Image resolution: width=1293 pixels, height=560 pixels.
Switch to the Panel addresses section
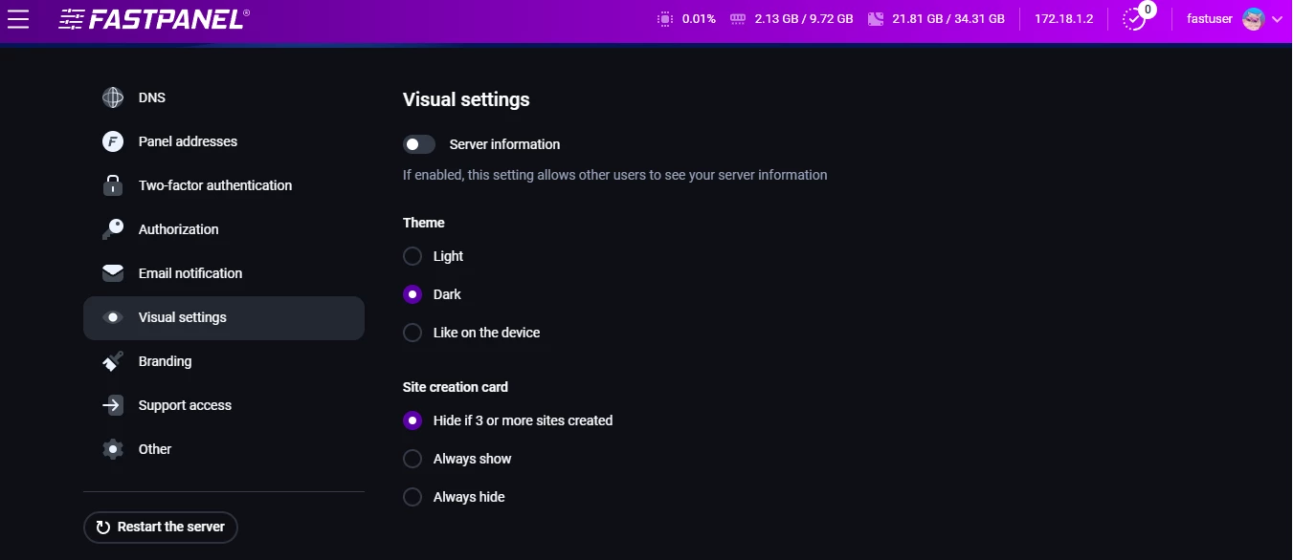[188, 140]
